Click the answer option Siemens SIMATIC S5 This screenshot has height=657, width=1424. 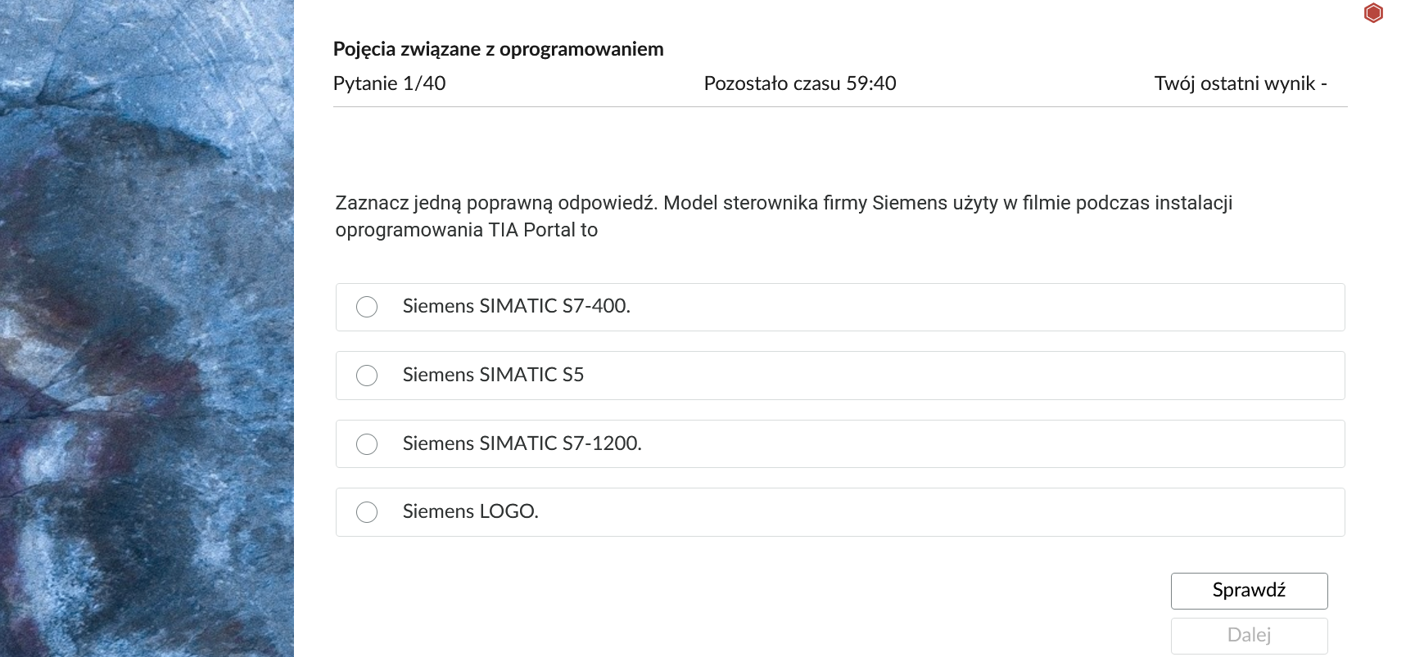[492, 376]
